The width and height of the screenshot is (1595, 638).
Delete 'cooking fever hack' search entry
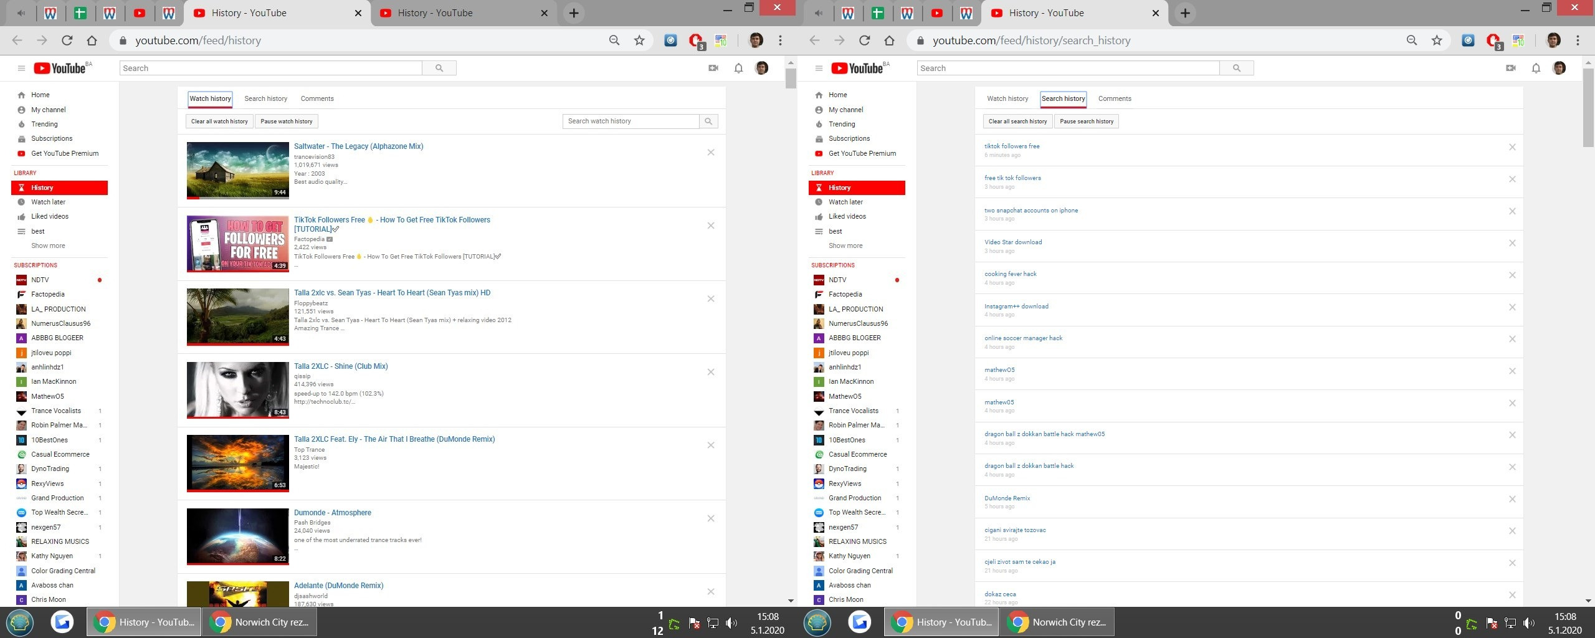coord(1512,275)
